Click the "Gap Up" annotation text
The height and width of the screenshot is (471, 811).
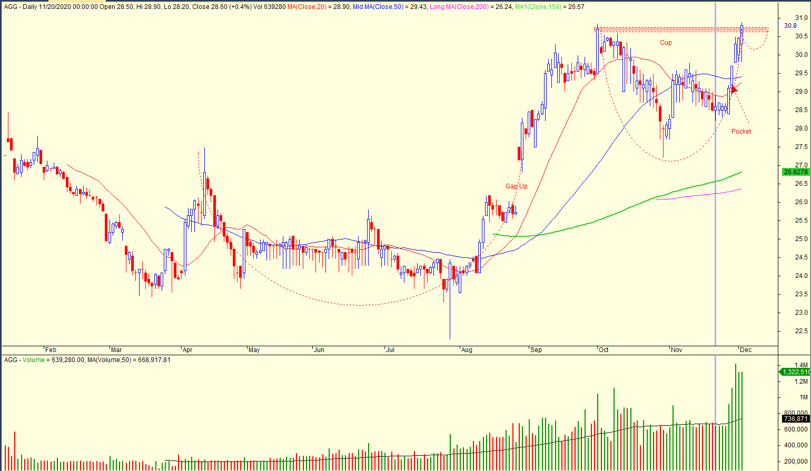(x=516, y=186)
